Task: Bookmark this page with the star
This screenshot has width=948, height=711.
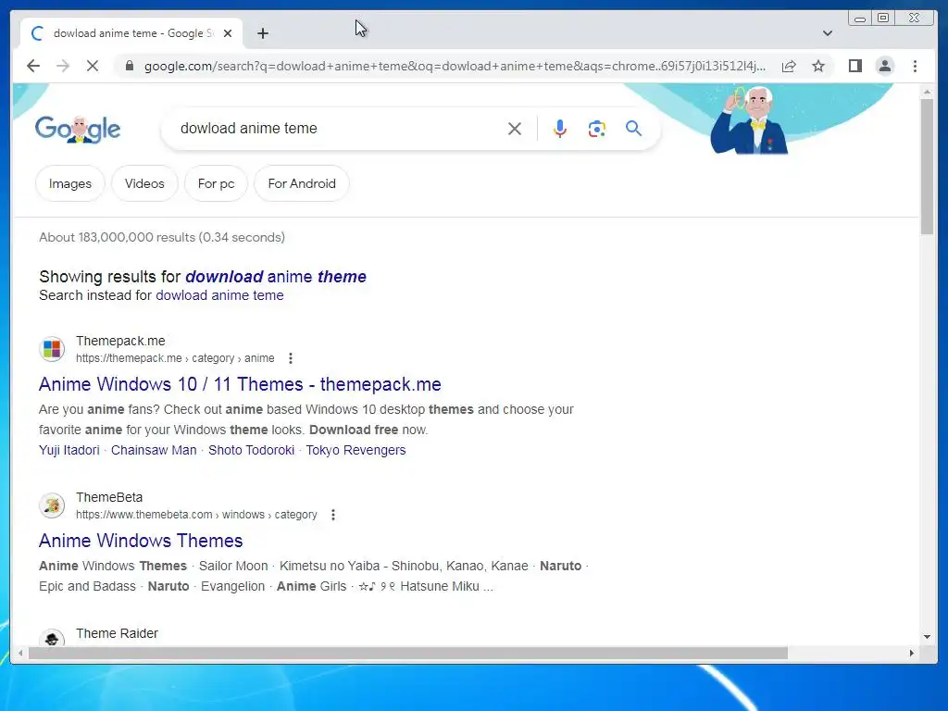Action: coord(818,66)
